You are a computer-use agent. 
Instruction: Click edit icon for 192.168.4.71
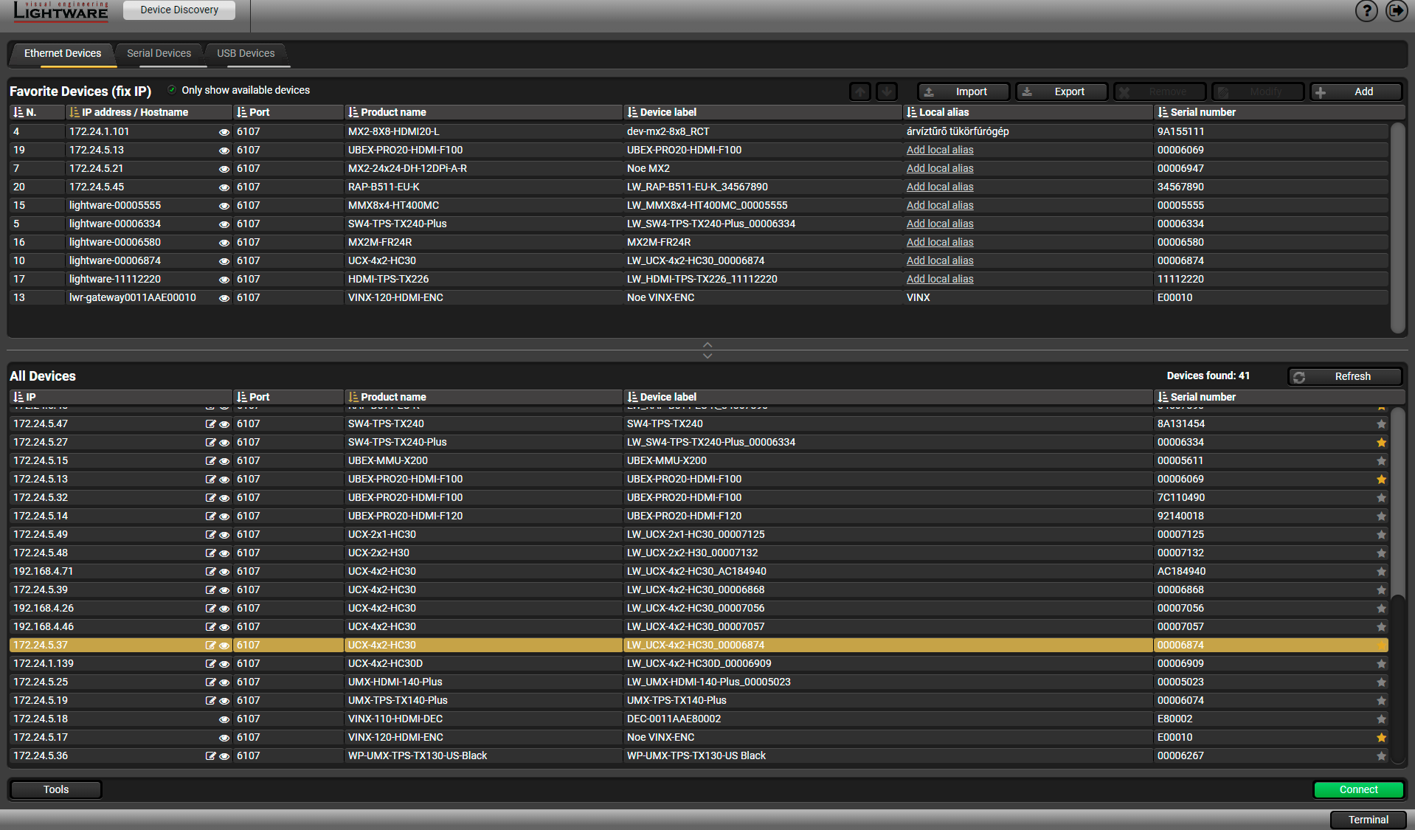pos(210,572)
